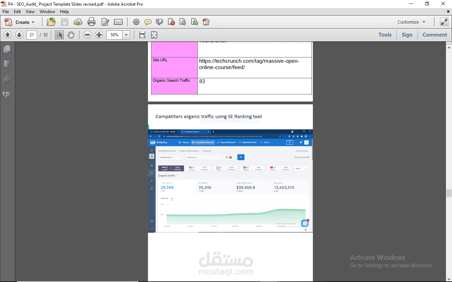Open the Edit menu

coord(17,12)
